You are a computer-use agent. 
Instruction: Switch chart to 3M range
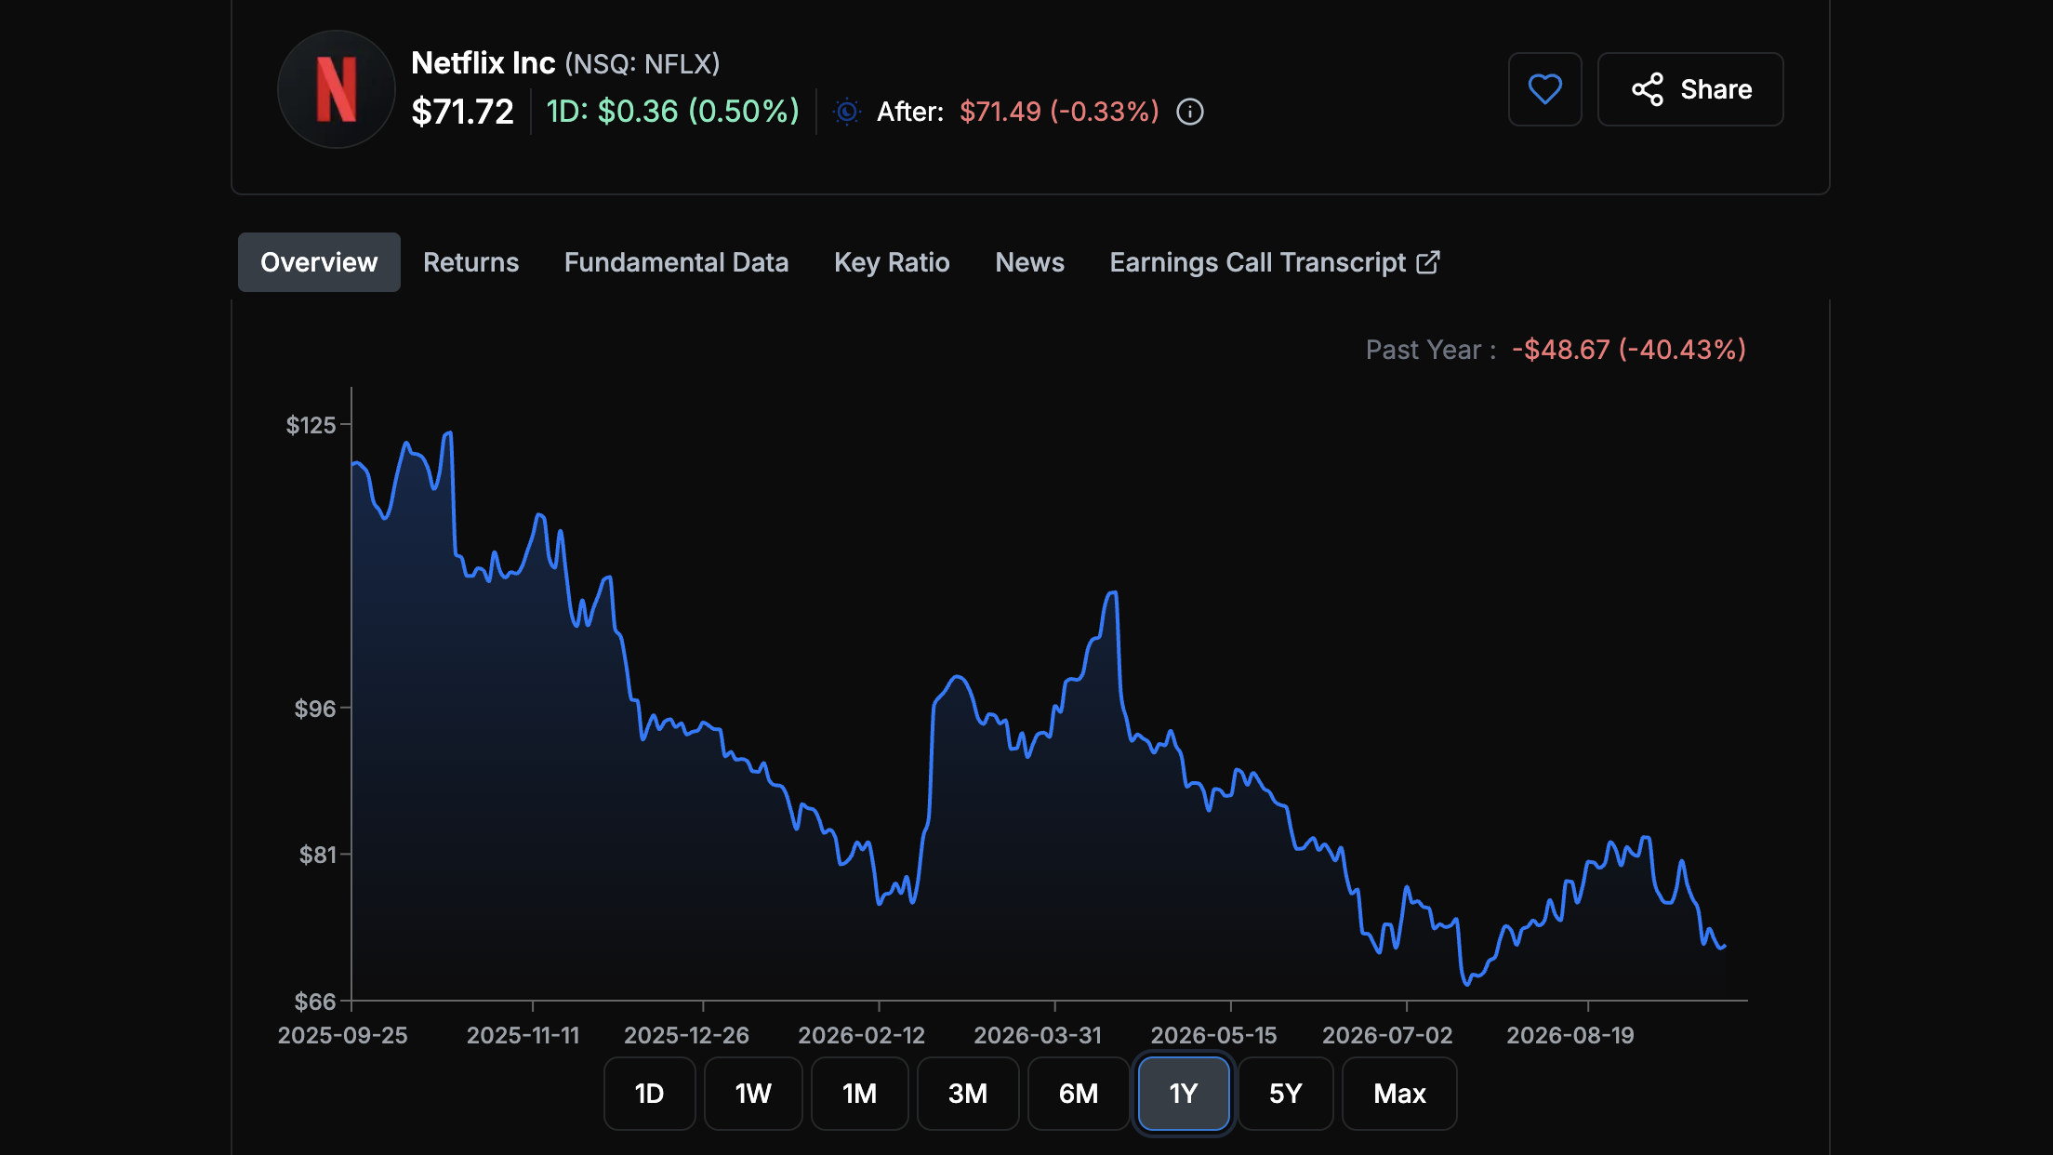click(967, 1094)
